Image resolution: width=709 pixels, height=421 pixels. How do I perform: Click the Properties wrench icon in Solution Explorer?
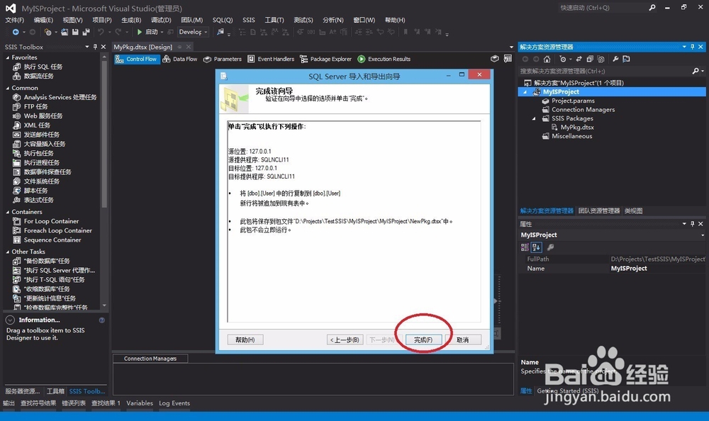click(615, 59)
